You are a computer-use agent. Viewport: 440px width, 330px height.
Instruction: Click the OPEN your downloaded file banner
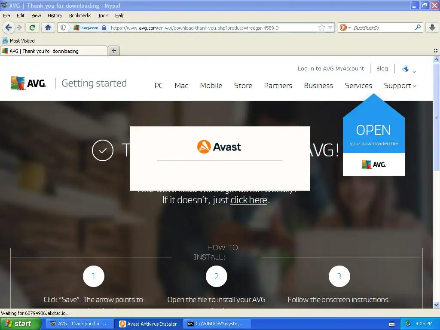point(373,134)
